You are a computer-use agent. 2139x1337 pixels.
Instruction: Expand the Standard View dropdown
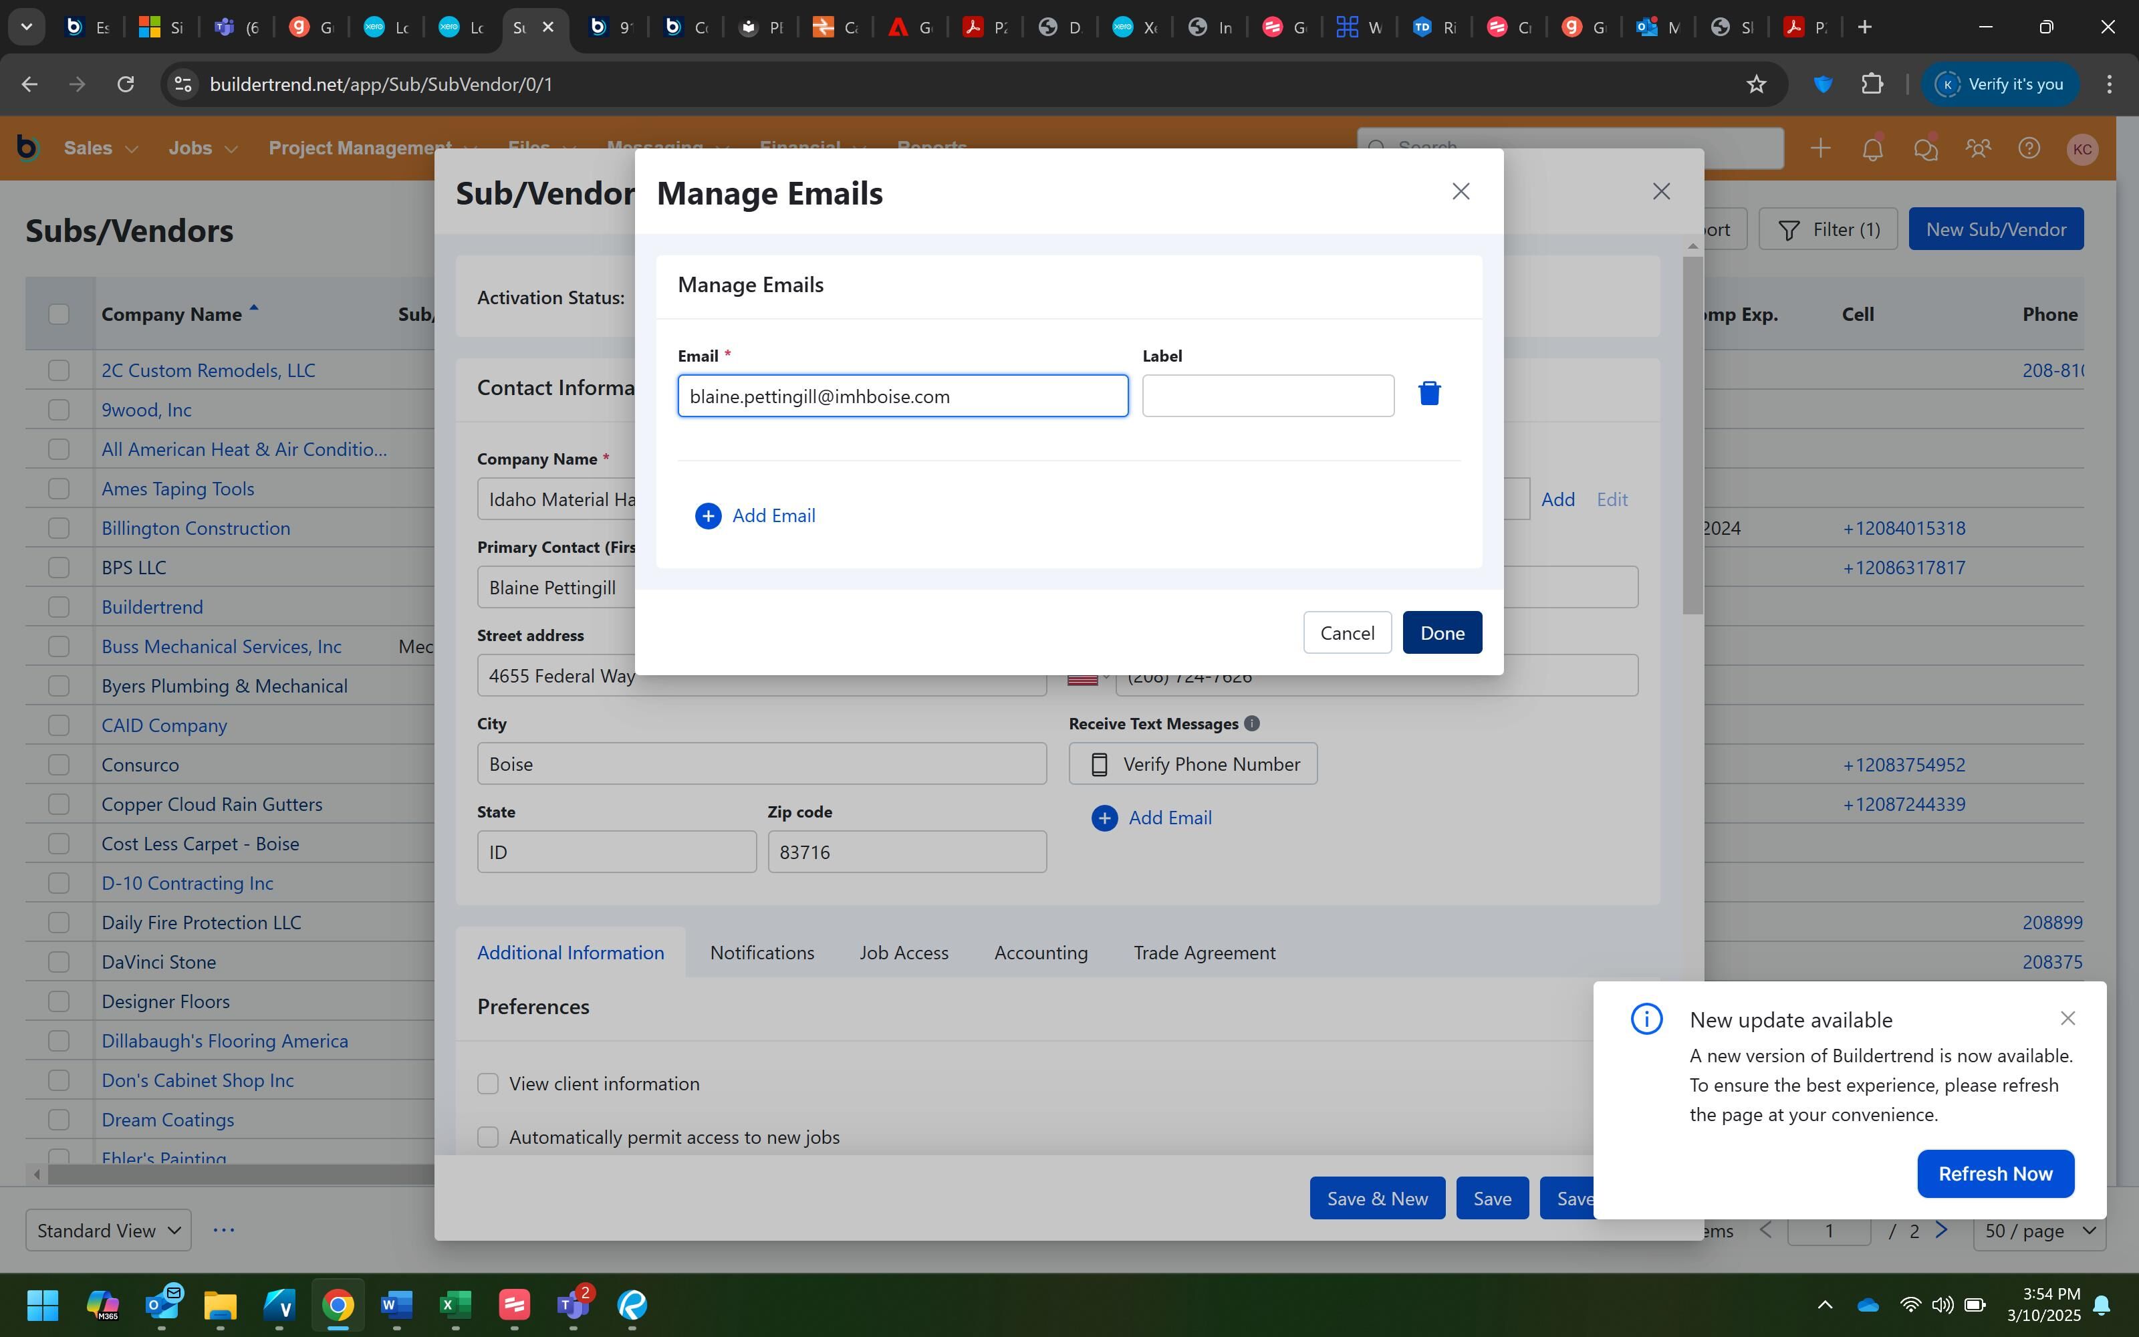coord(109,1230)
